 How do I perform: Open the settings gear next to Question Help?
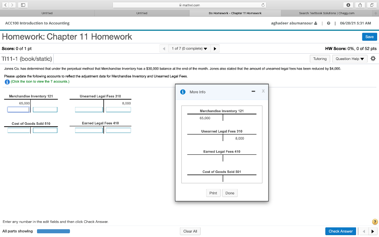[x=373, y=58]
